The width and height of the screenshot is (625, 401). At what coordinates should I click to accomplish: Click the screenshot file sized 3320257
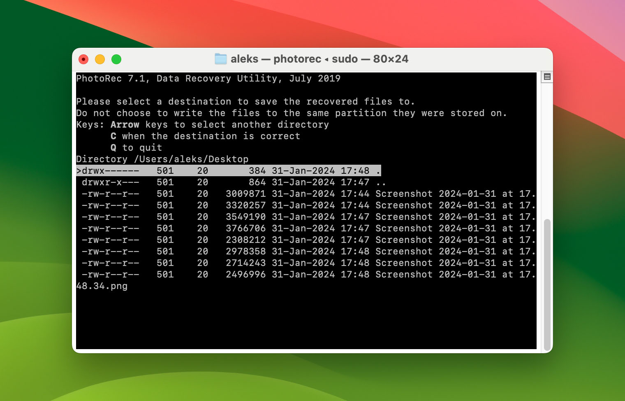(306, 205)
